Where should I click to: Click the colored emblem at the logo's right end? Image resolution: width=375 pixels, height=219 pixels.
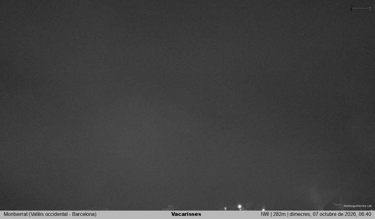pyautogui.click(x=370, y=8)
